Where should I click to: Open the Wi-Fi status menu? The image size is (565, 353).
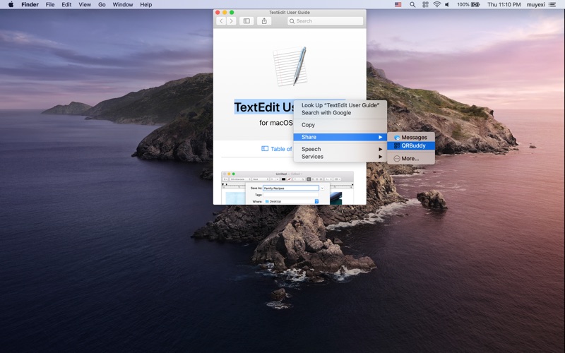436,4
